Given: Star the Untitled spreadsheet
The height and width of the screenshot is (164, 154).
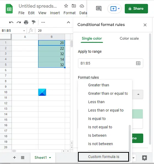Looking at the screenshot, I should pyautogui.click(x=66, y=6).
